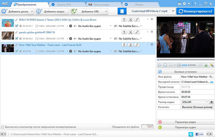
Task: Open the Customized MP4 Movie profile dropdown
Action: [x=173, y=11]
